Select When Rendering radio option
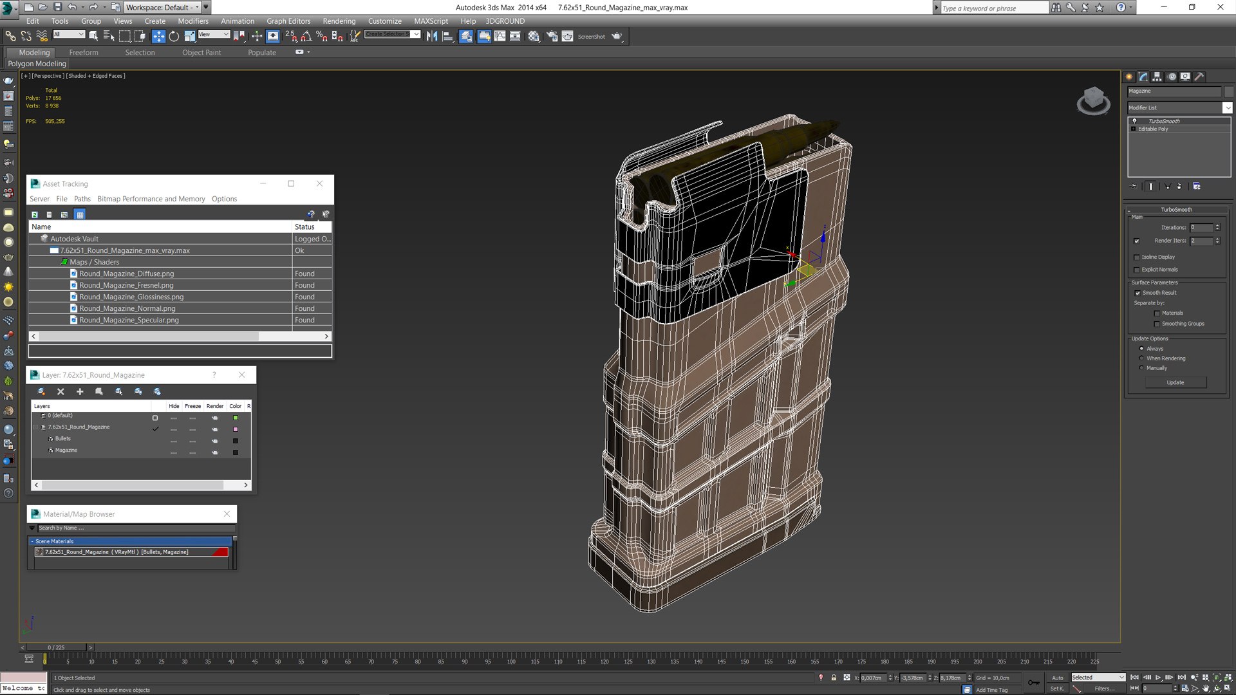 (x=1141, y=358)
